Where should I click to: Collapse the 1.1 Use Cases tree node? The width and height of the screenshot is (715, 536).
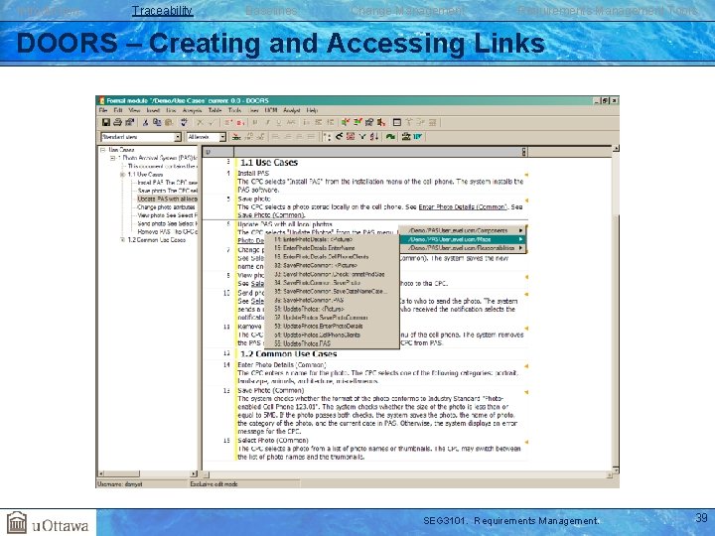[x=122, y=175]
